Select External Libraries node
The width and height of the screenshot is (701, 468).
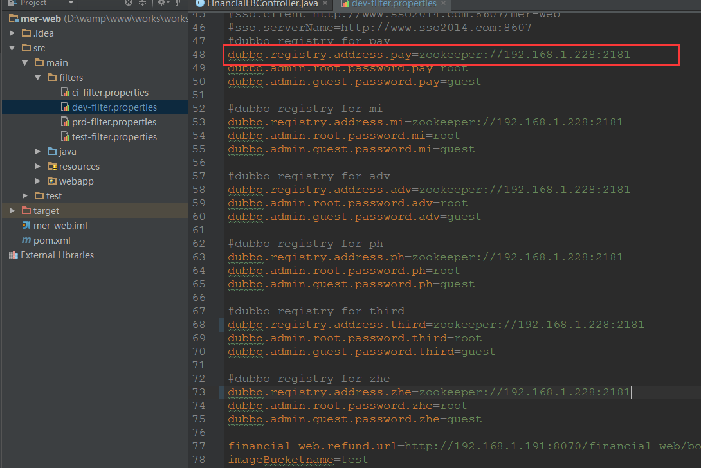tap(57, 255)
